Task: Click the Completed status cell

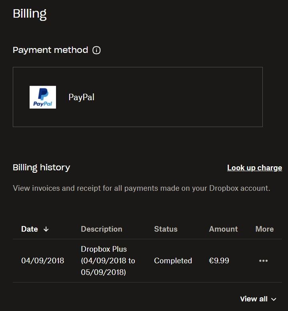Action: [x=173, y=261]
